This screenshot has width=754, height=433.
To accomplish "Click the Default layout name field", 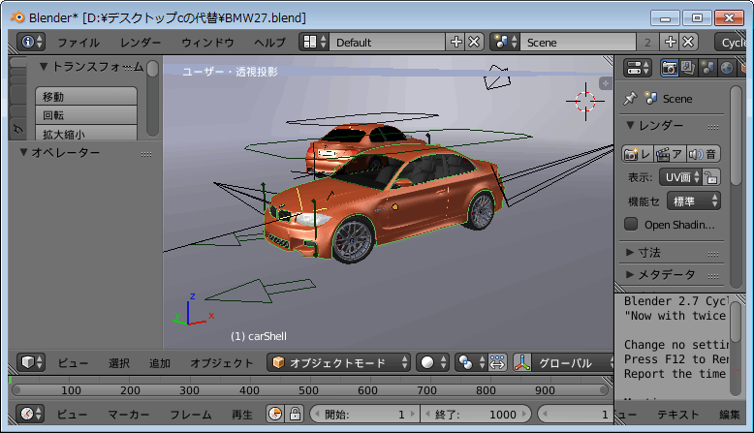I will (388, 42).
